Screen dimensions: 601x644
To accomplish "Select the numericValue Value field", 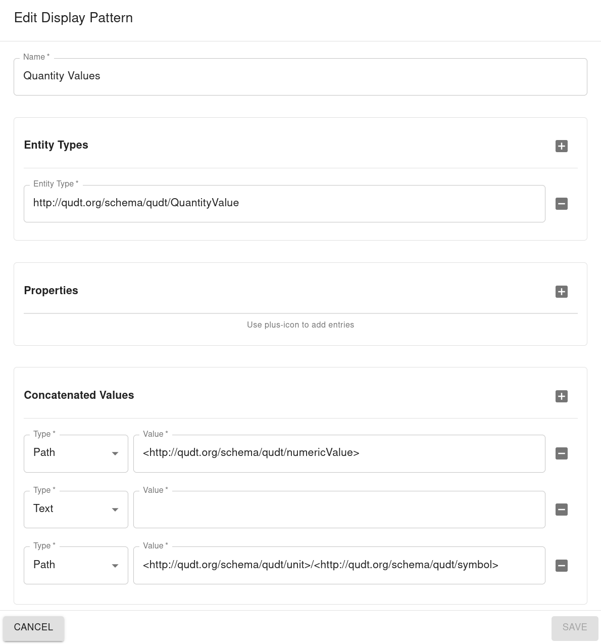I will (x=339, y=453).
